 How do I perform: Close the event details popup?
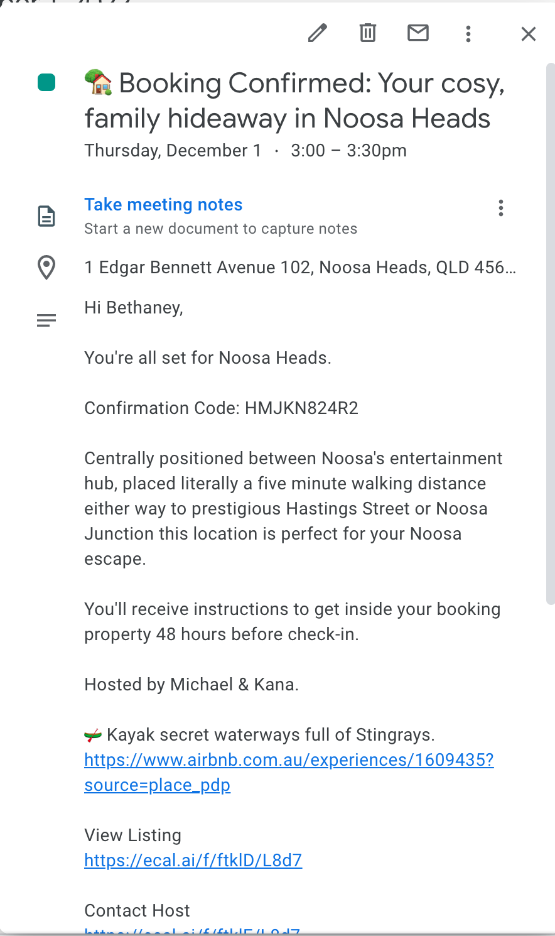tap(529, 34)
